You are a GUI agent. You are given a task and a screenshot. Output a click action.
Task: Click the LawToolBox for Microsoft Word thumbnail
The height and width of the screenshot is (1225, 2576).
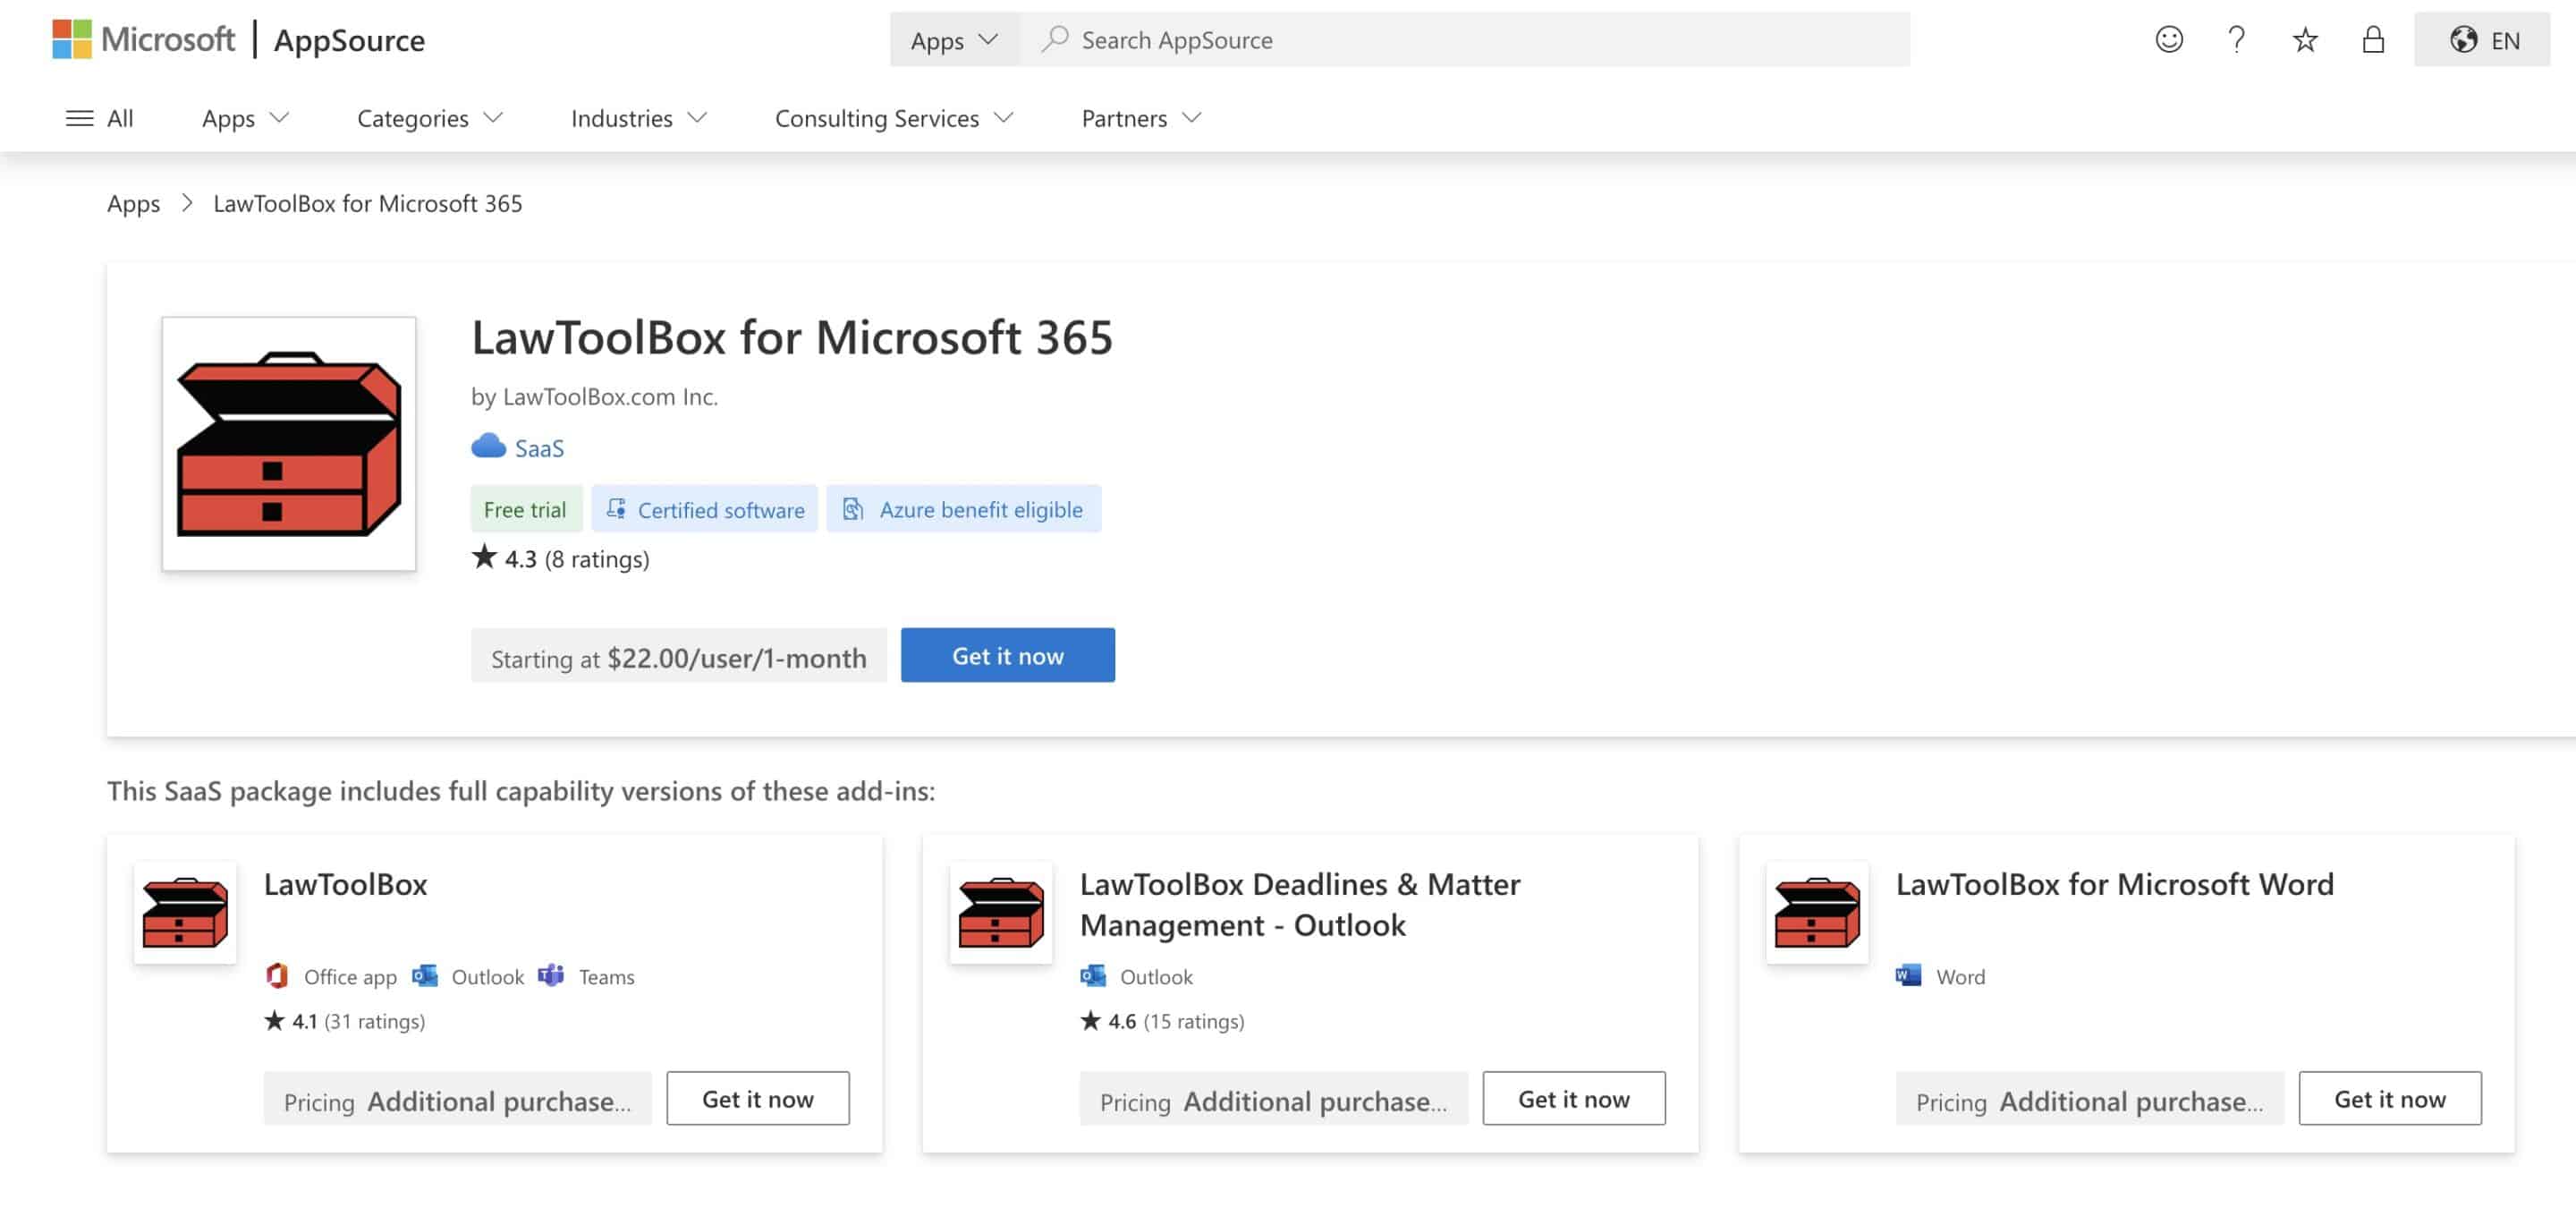[1816, 912]
